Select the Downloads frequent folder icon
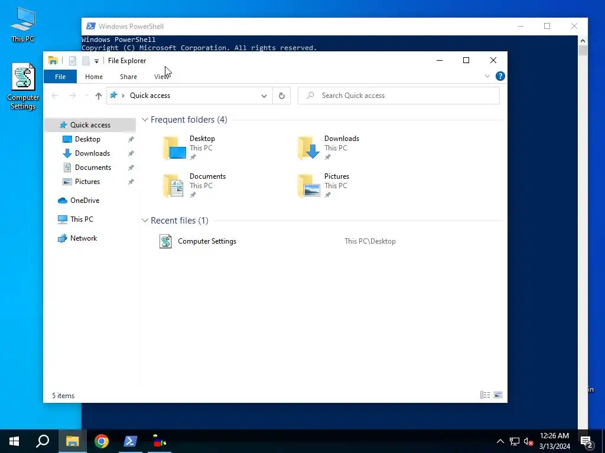The height and width of the screenshot is (453, 605). pos(309,148)
